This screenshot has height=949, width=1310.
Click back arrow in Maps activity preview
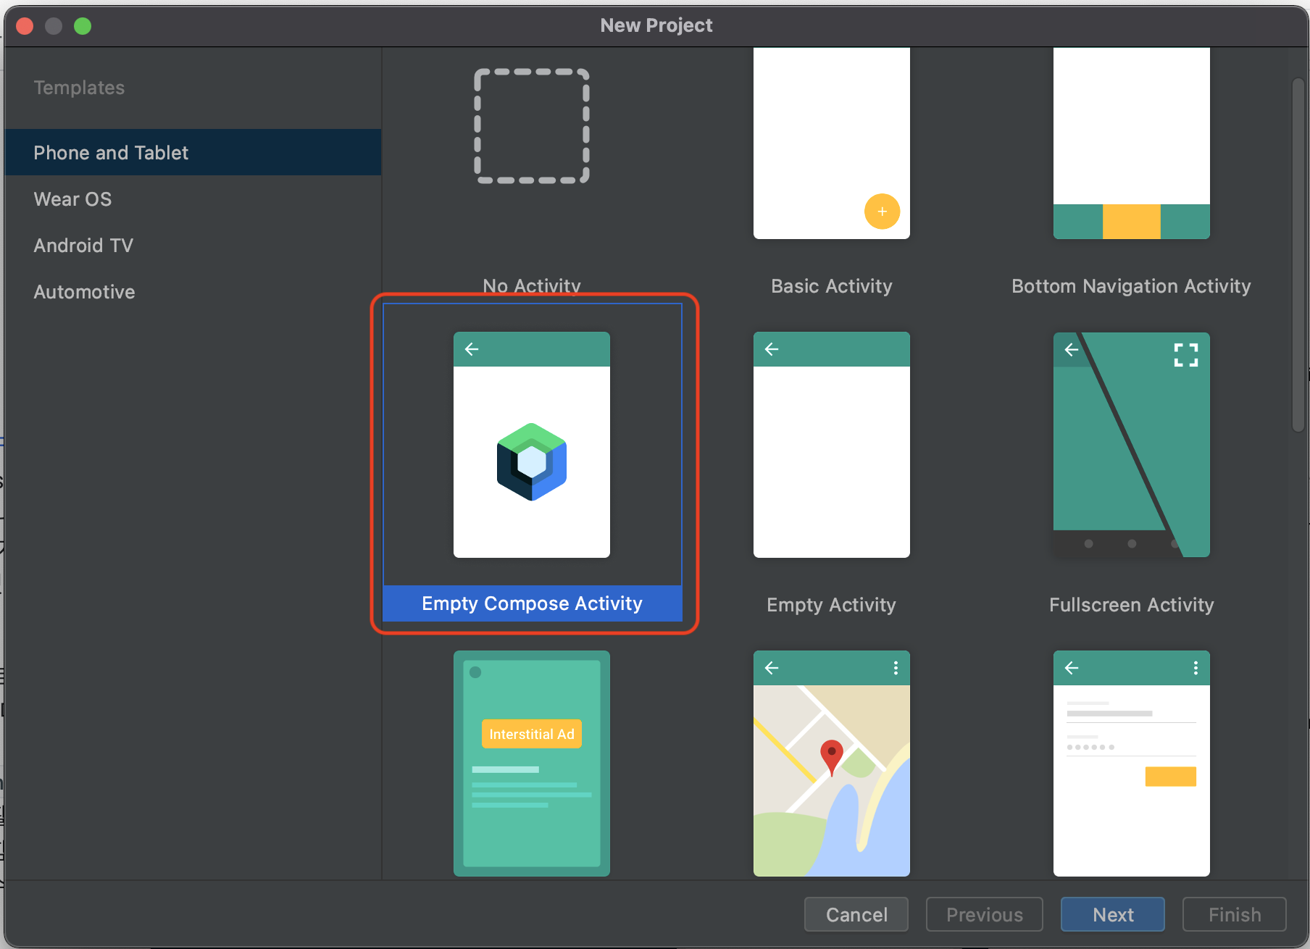point(772,668)
